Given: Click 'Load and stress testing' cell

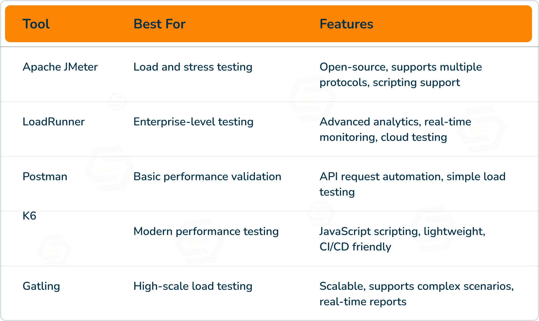Looking at the screenshot, I should (x=193, y=67).
